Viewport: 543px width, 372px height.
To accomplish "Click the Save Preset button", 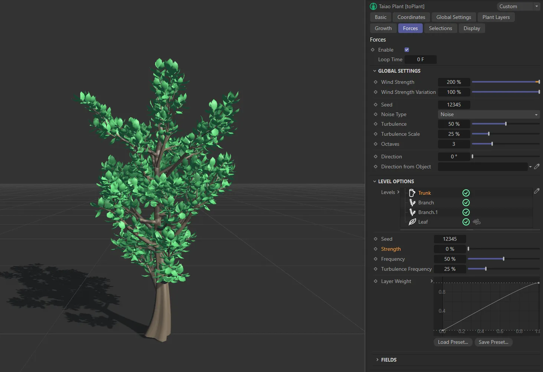I will 493,342.
